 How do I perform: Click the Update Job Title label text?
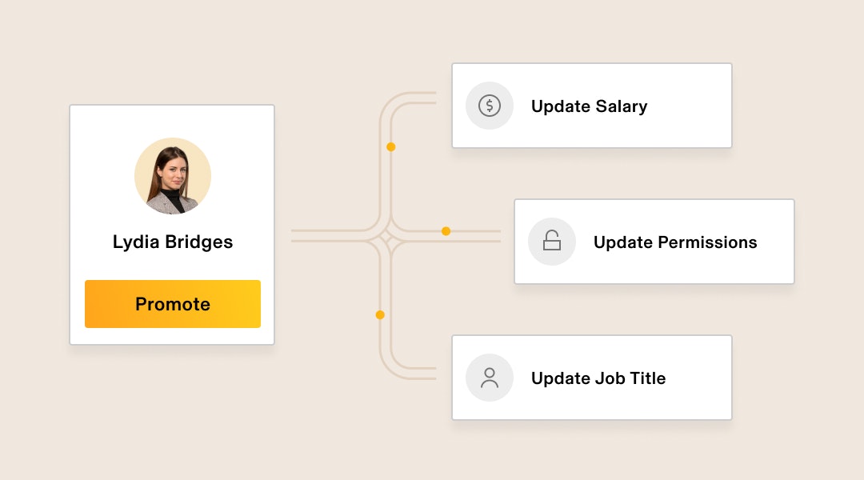[x=598, y=378]
